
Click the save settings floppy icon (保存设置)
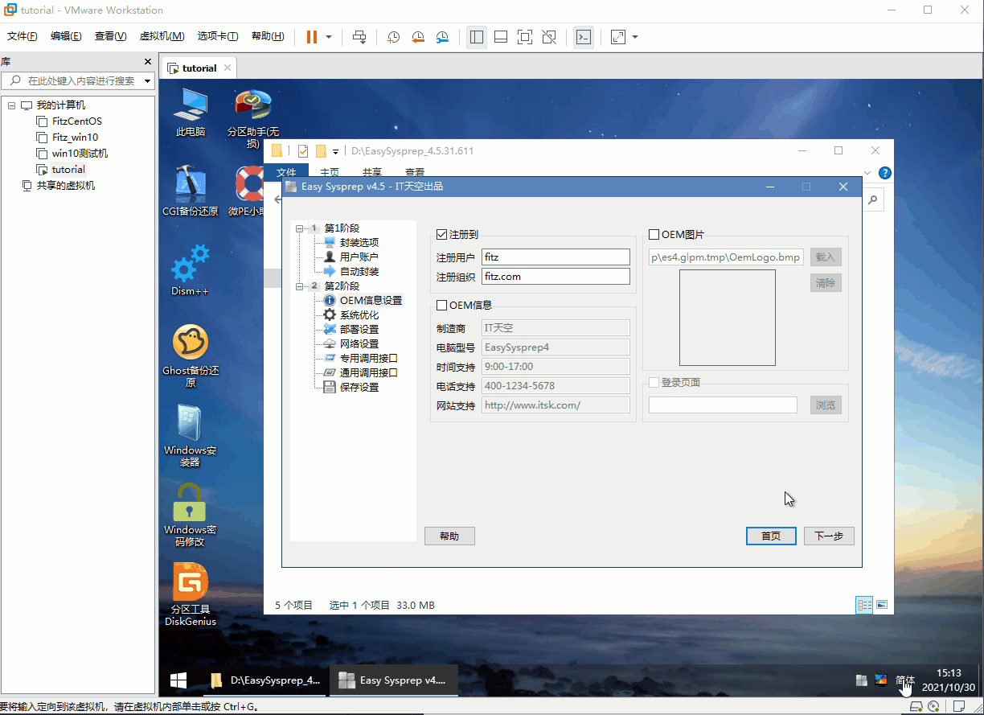[330, 388]
